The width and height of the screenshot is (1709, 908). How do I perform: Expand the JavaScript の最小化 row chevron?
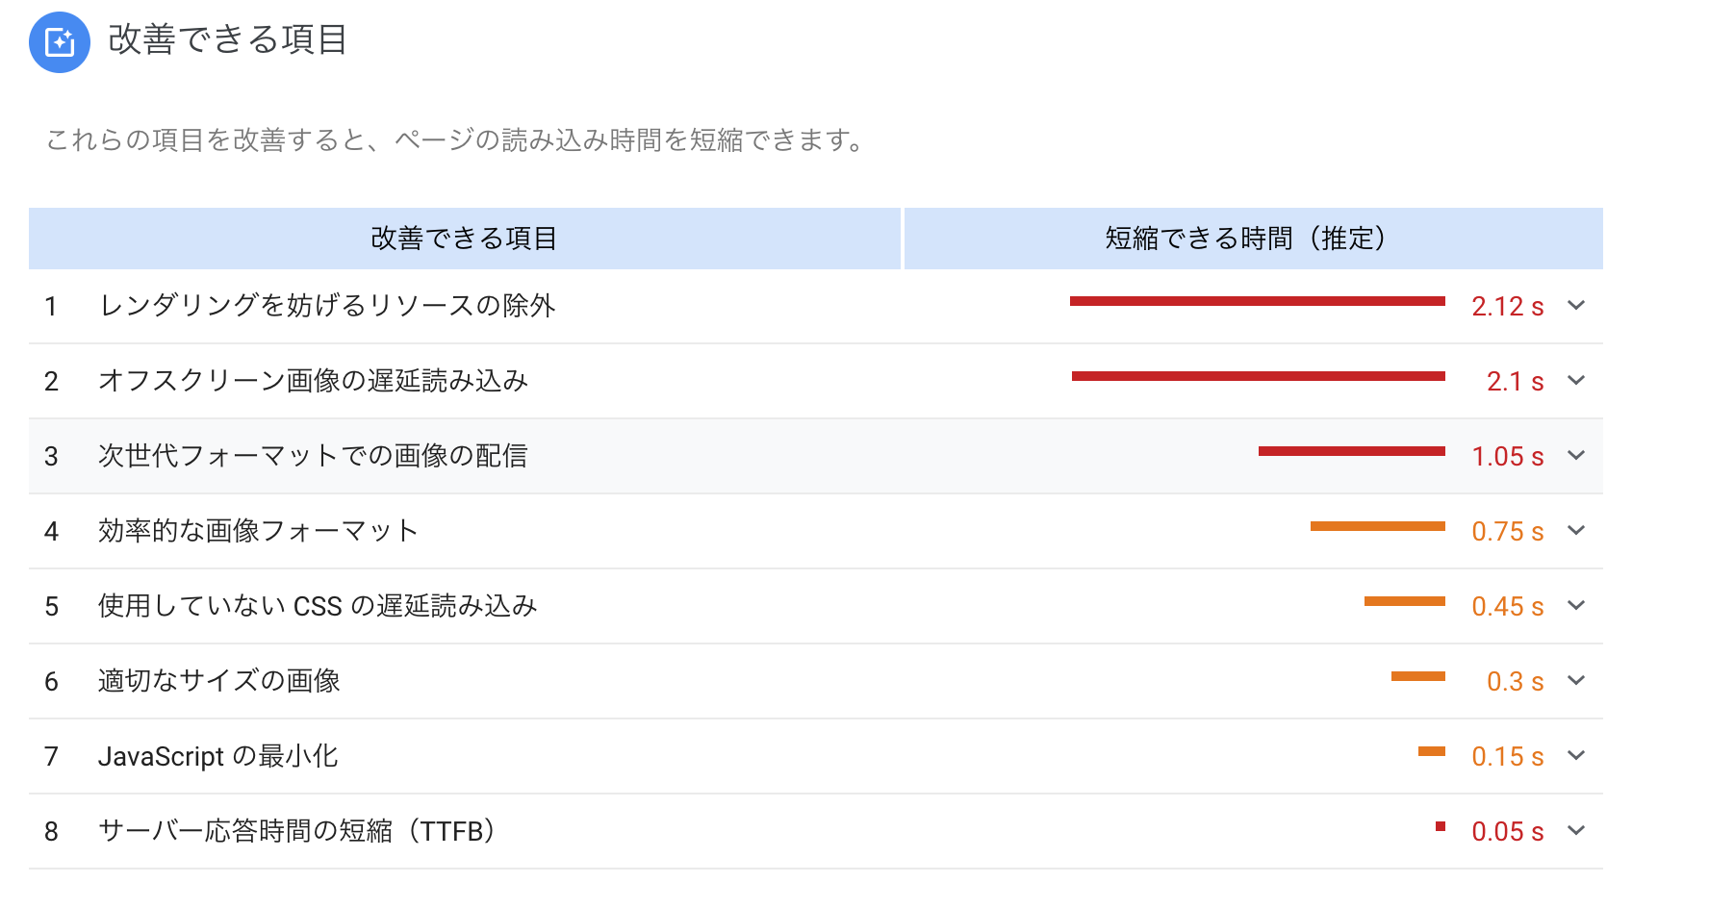[1576, 756]
